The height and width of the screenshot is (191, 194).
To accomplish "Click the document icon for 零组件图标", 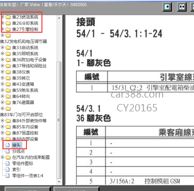I will (7, 163).
